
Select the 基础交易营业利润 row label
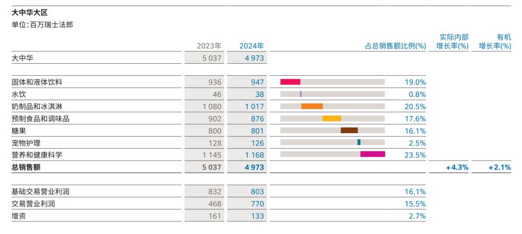click(41, 192)
